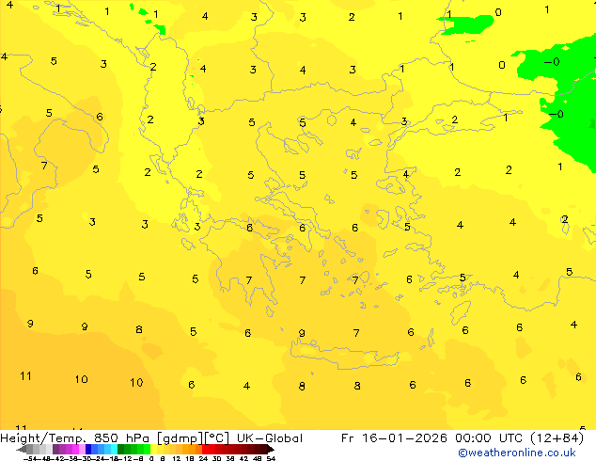Image resolution: width=596 pixels, height=461 pixels.
Task: Click the 'Fr 16-01-2026' forecast date text
Action: [x=394, y=438]
